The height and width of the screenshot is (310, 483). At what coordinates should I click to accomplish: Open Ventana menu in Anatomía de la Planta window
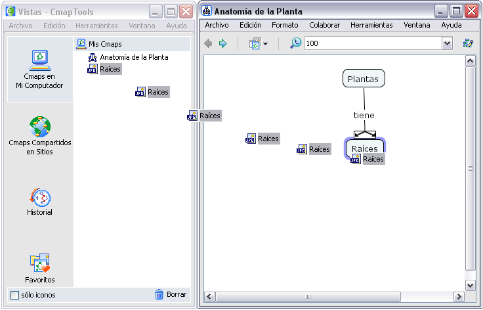[417, 25]
